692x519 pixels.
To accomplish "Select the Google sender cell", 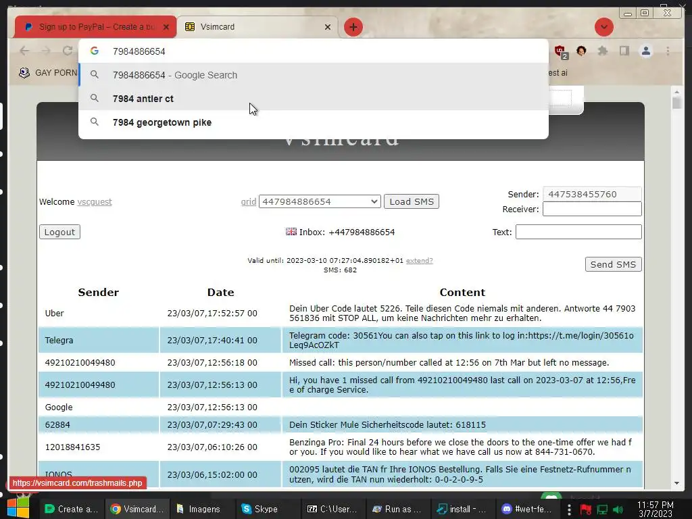I will [99, 407].
